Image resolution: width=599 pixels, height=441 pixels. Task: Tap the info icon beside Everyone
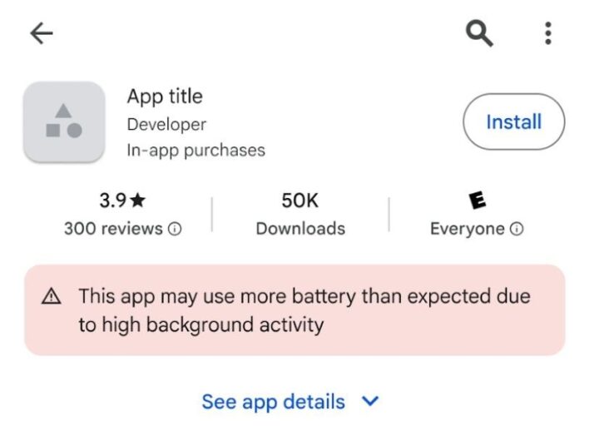(517, 229)
